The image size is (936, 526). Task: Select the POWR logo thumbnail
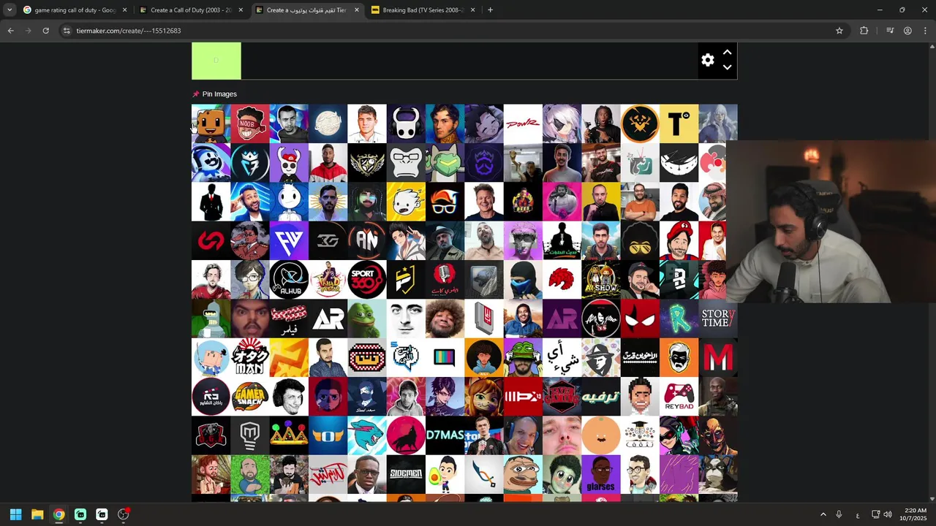tap(523, 123)
